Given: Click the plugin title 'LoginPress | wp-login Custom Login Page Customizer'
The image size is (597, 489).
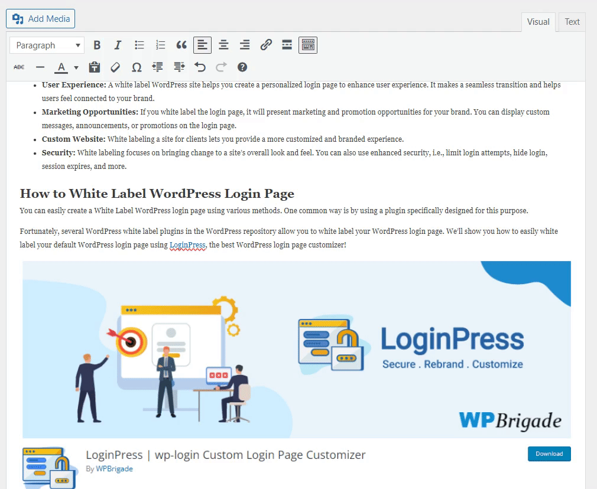Looking at the screenshot, I should [225, 455].
